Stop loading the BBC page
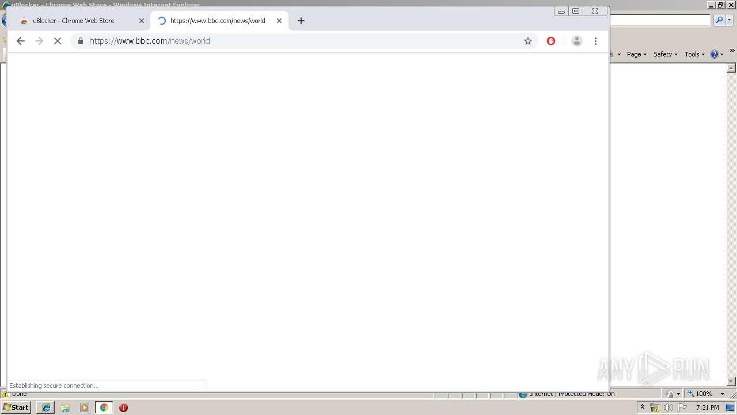 pyautogui.click(x=58, y=41)
